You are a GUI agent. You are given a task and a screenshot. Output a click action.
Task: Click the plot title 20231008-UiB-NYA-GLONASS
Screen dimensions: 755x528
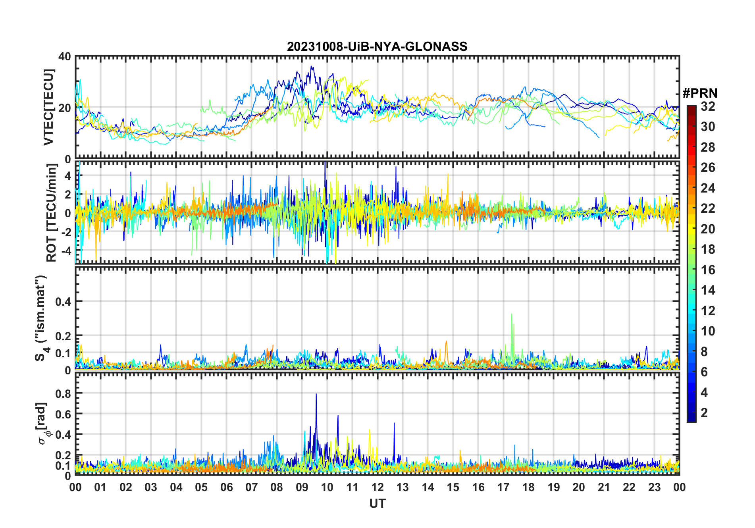point(377,46)
